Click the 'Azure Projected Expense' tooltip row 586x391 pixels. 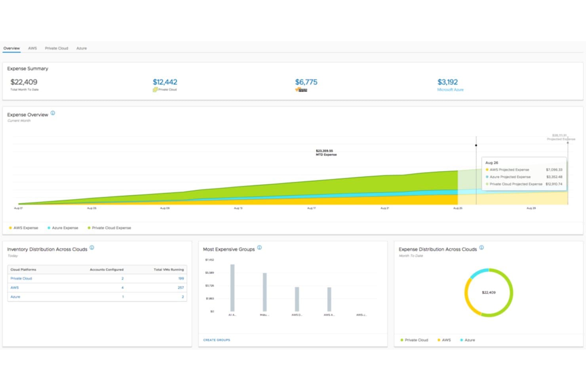(x=523, y=177)
